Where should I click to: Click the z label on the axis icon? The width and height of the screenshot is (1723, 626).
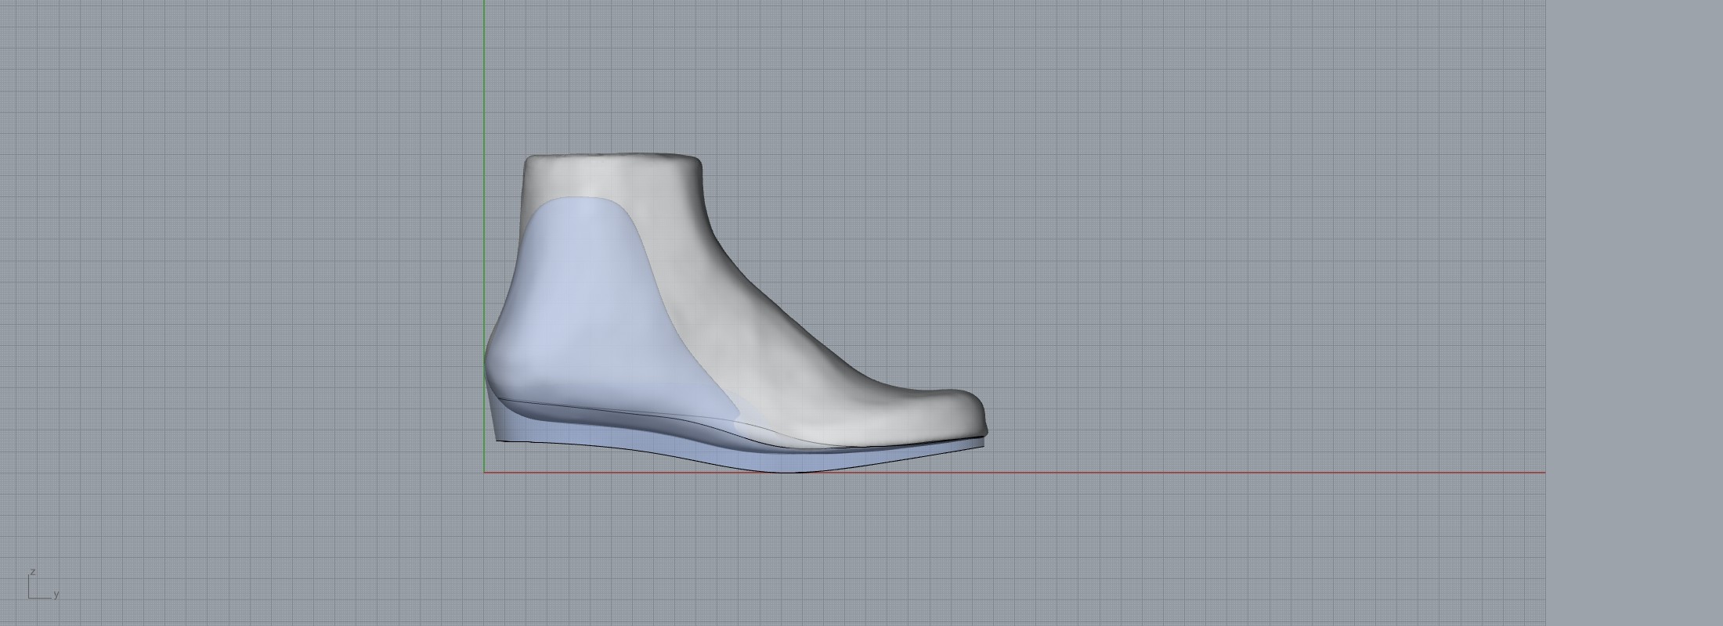click(33, 572)
